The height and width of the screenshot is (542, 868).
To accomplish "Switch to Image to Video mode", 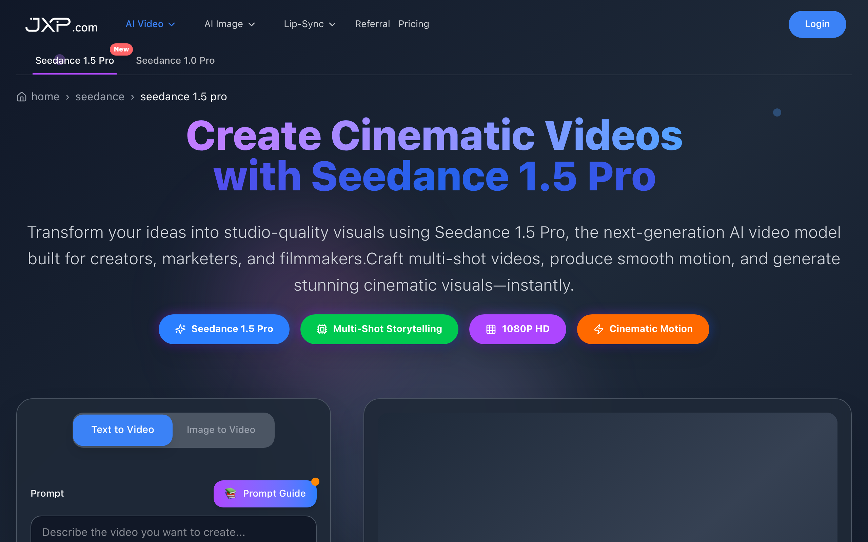I will click(221, 430).
